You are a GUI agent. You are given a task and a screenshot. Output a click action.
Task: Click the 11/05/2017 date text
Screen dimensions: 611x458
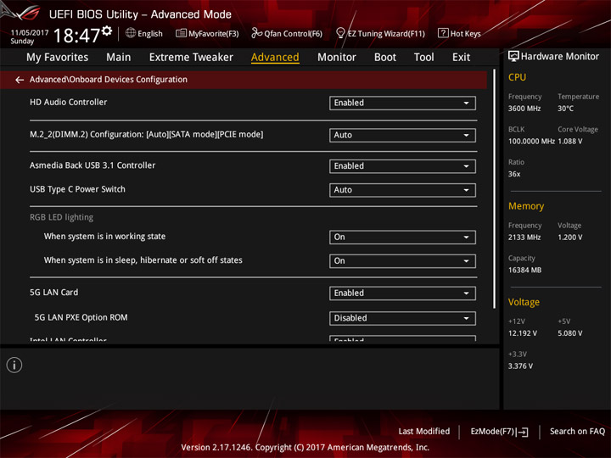pos(29,33)
